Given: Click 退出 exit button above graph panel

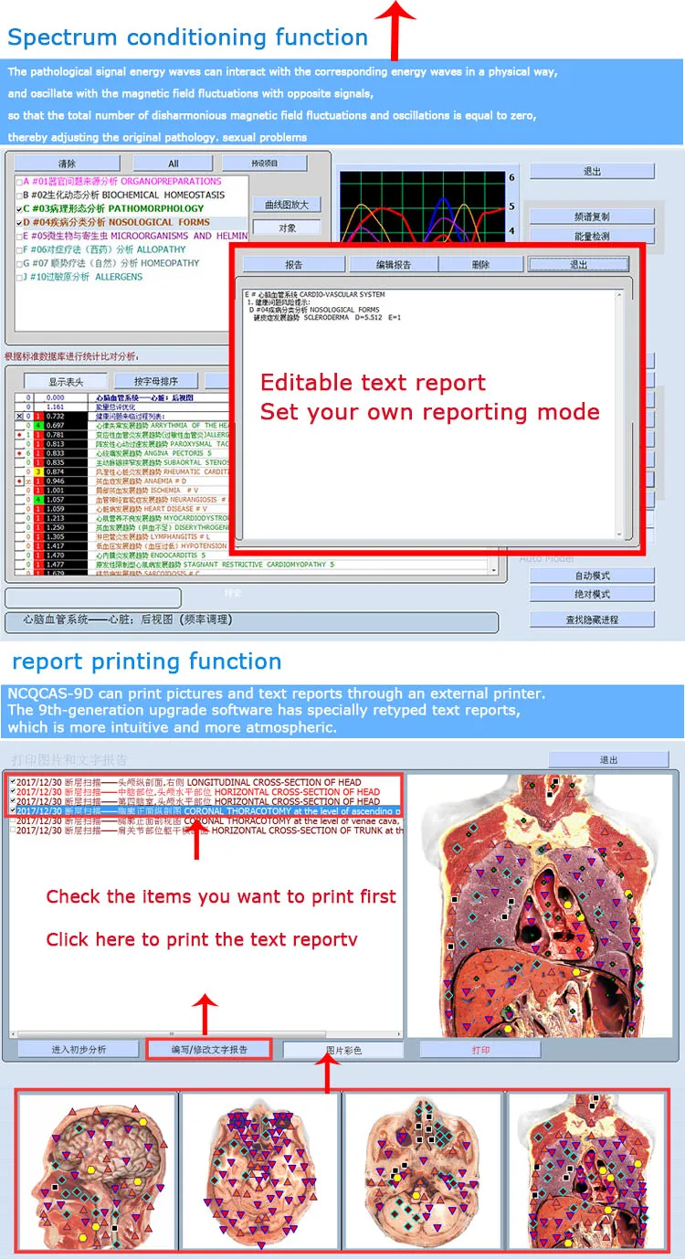Looking at the screenshot, I should click(592, 171).
